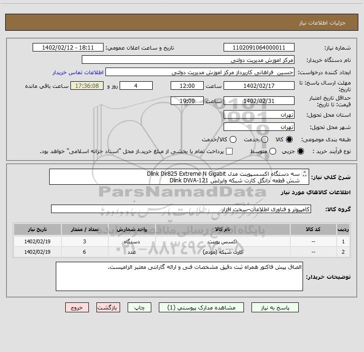This screenshot has width=364, height=352.
Task: Select the خدمت radio button
Action: (x=265, y=139)
